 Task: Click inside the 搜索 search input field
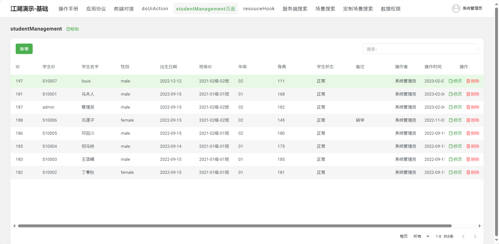pyautogui.click(x=420, y=49)
